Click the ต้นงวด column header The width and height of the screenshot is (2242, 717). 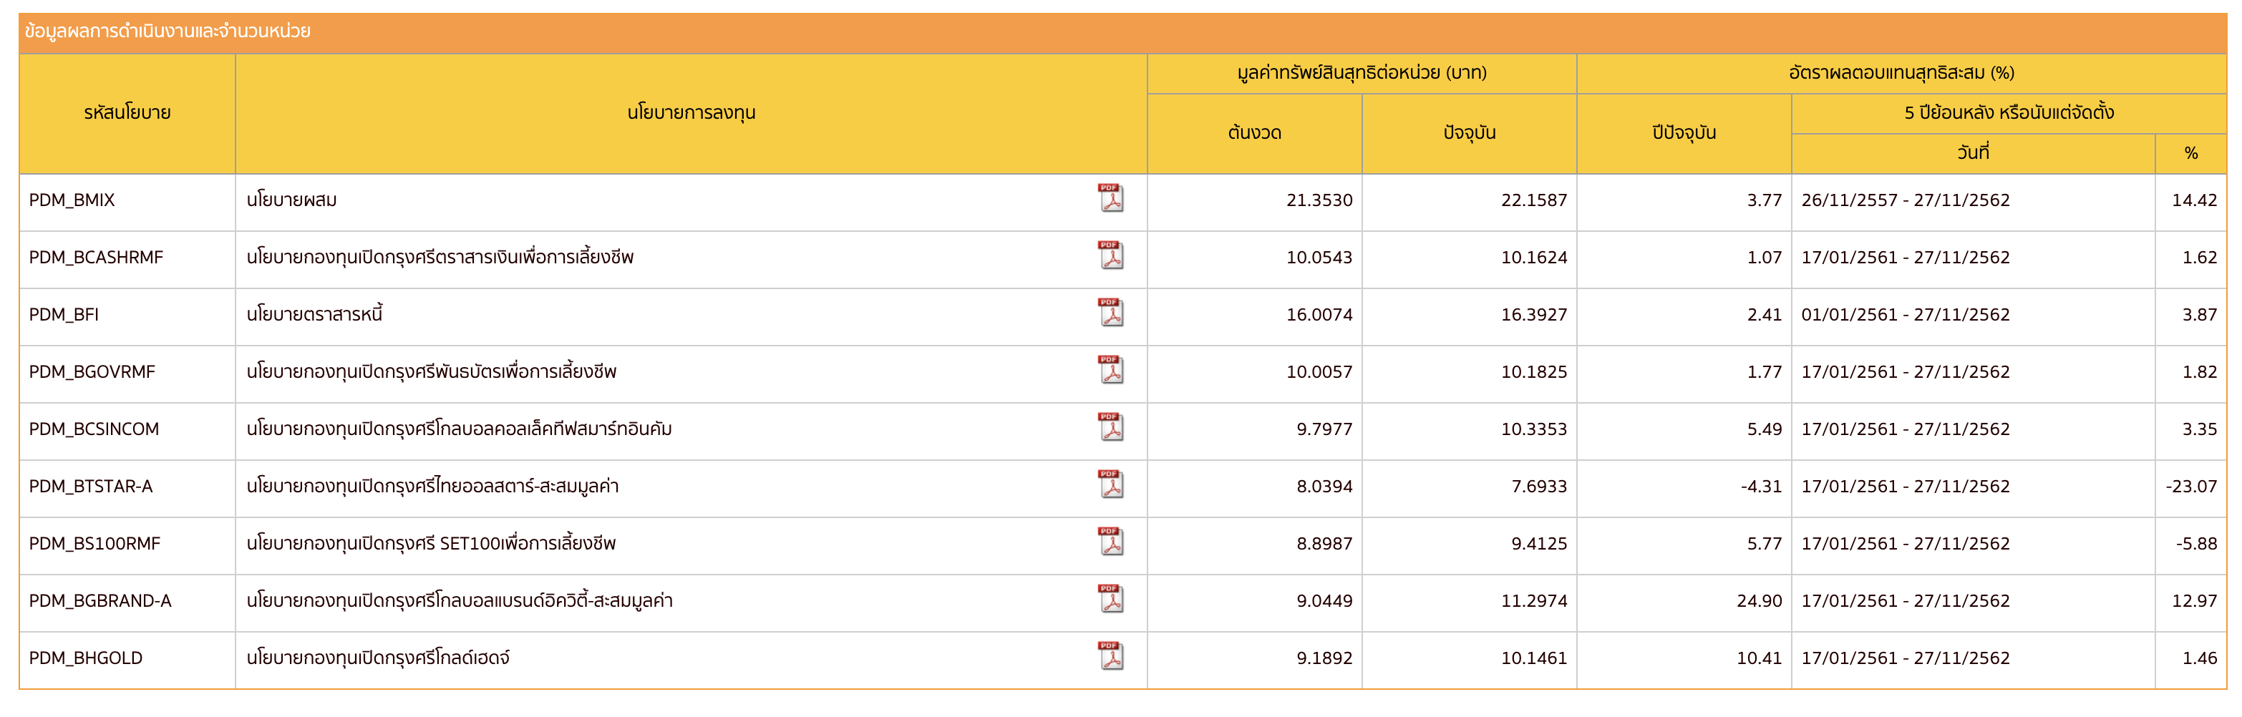coord(1254,133)
